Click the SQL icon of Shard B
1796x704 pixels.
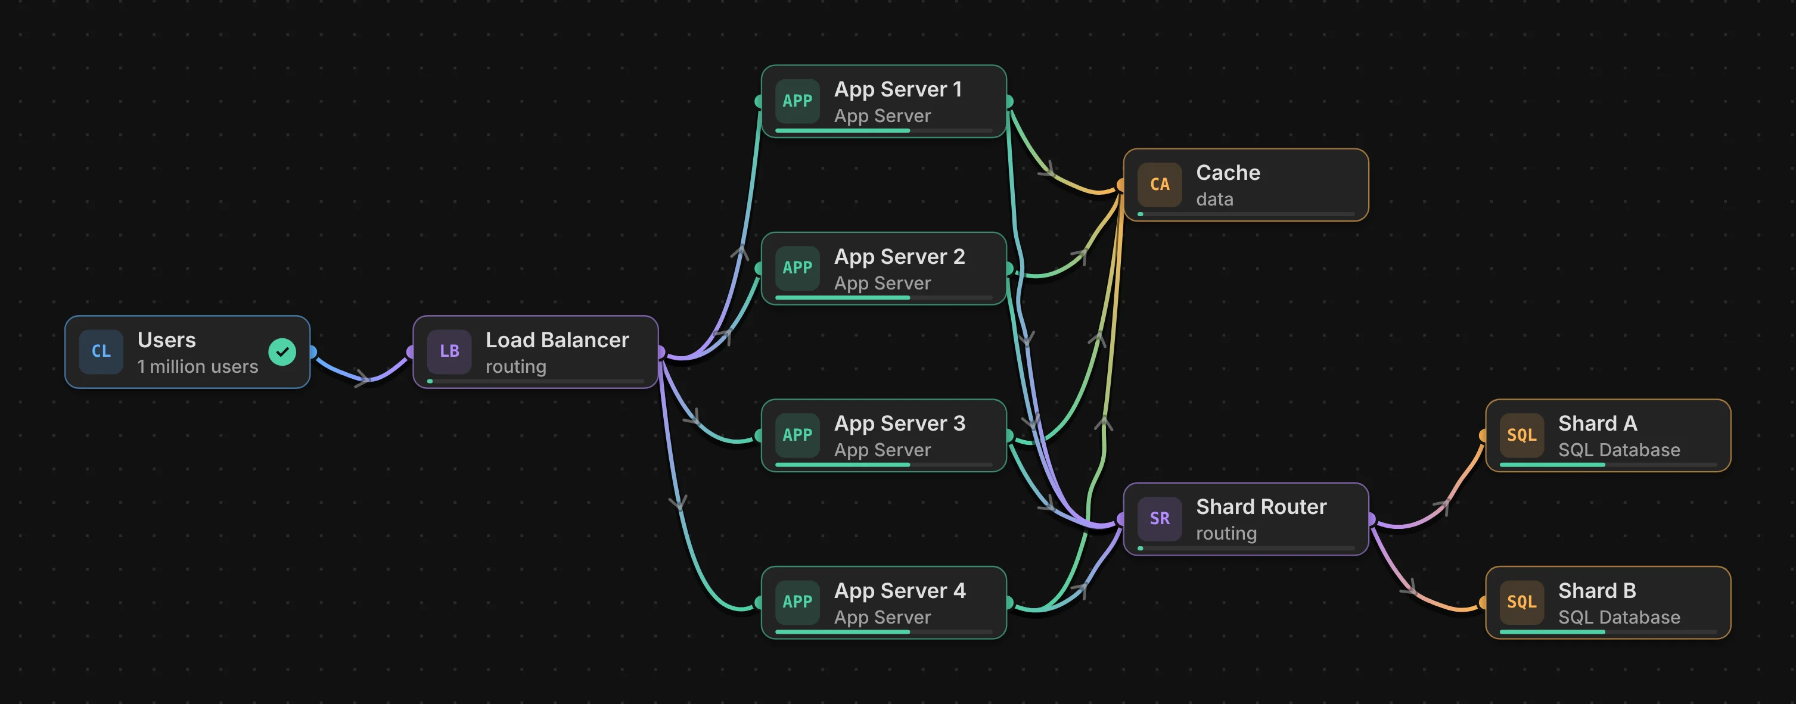[1521, 602]
